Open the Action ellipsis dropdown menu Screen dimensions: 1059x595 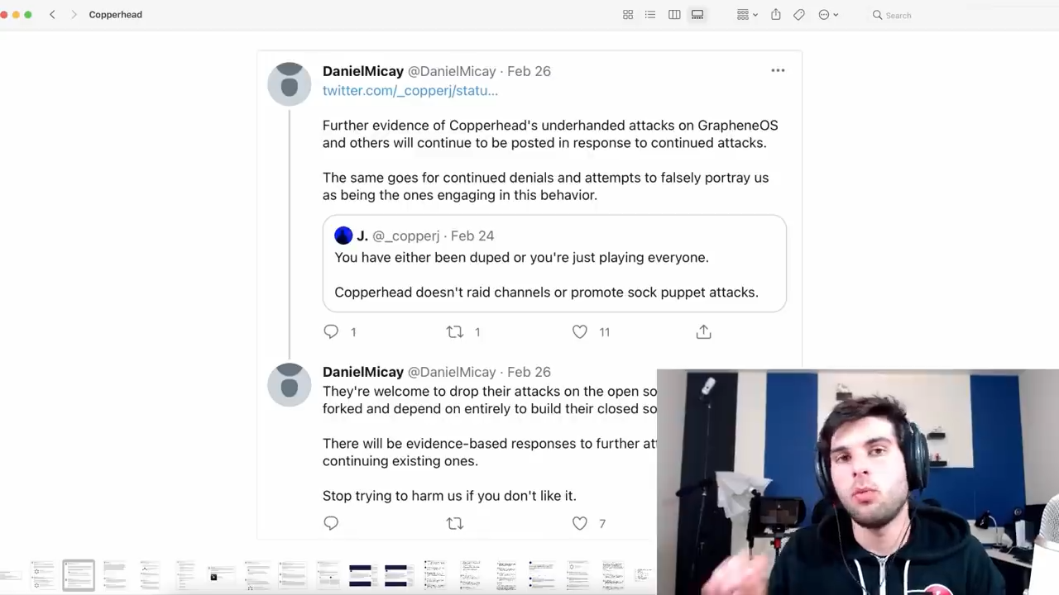(828, 15)
